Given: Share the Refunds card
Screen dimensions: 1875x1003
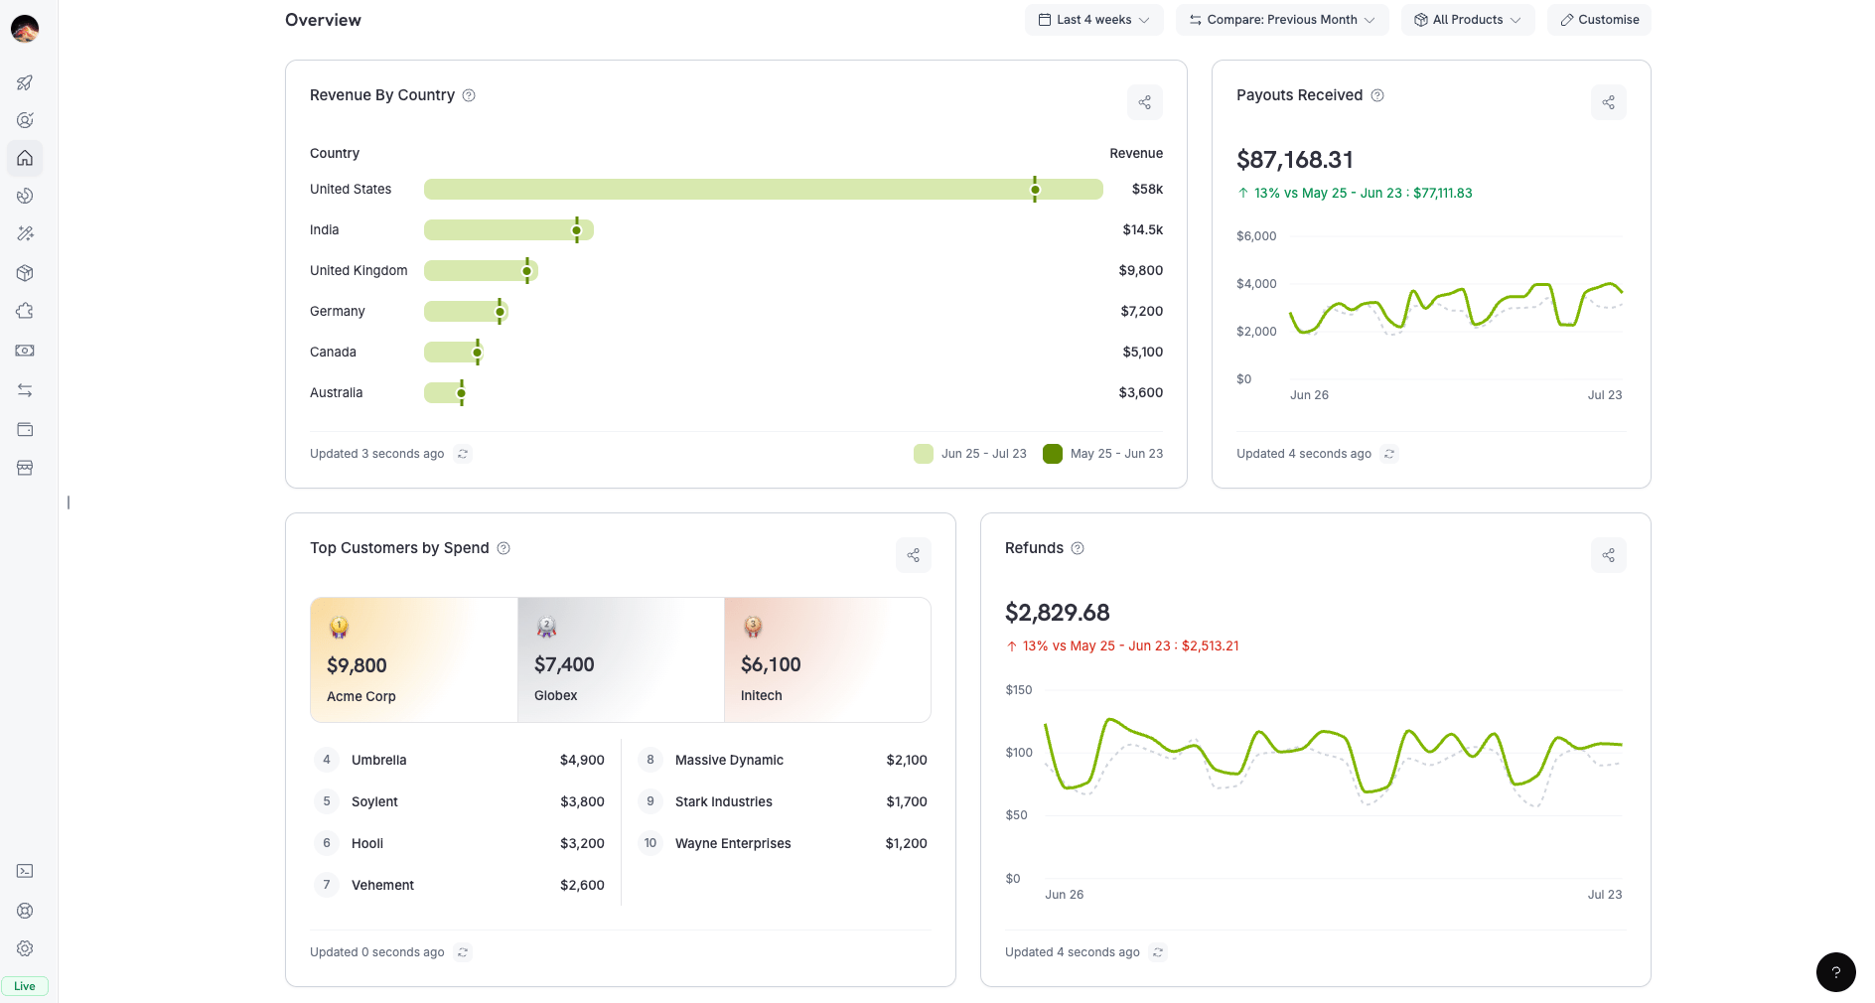Looking at the screenshot, I should tap(1608, 555).
